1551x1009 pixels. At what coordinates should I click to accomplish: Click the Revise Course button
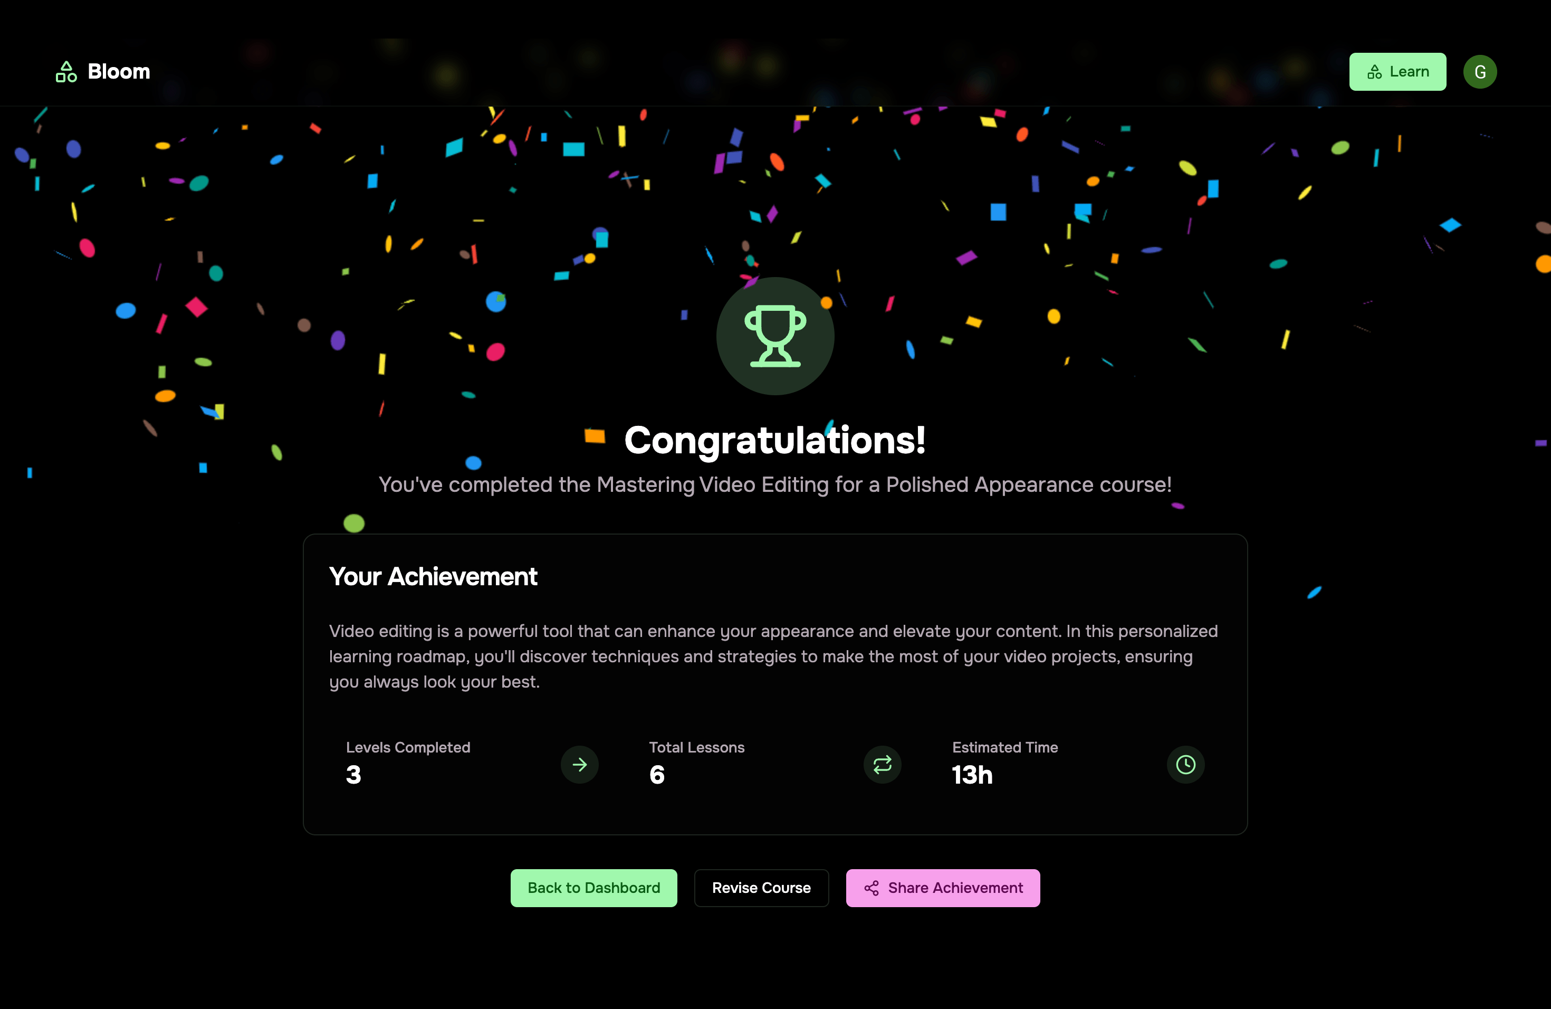(x=761, y=888)
